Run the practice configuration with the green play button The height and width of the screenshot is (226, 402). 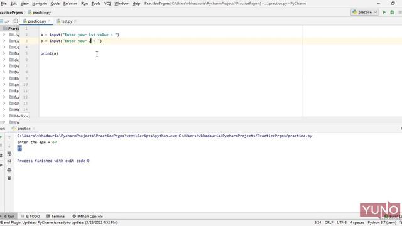pos(384,13)
